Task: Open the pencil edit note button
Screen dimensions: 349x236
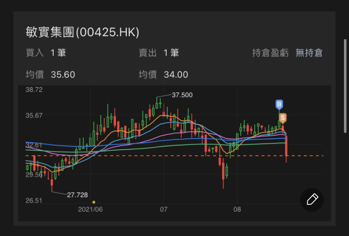Action: 312,199
